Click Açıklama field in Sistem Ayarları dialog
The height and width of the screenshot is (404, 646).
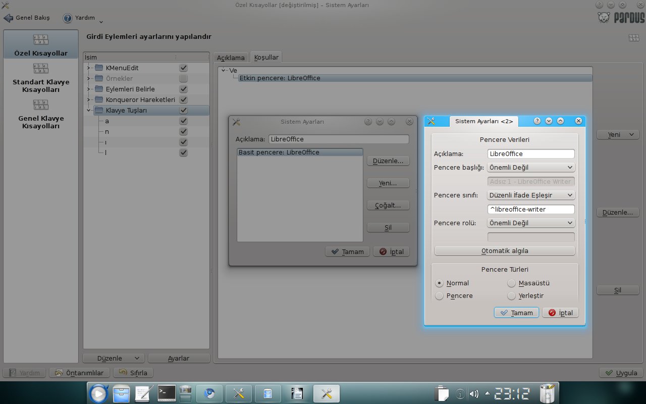339,139
